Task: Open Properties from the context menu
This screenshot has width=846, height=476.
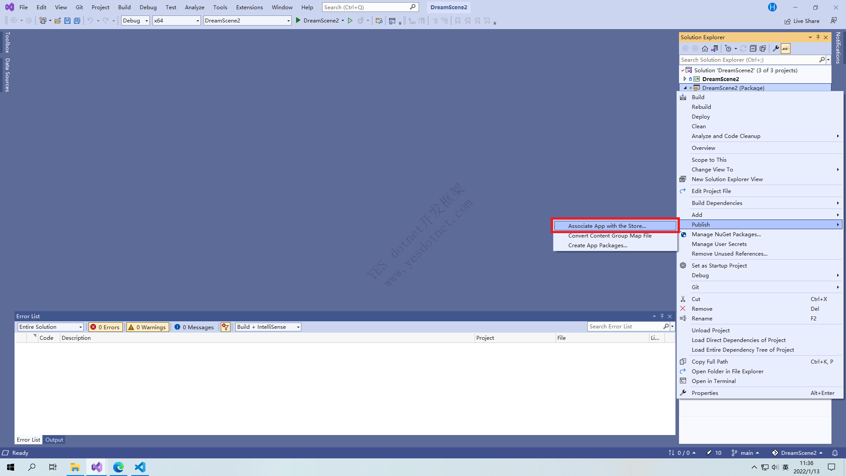Action: (x=761, y=393)
